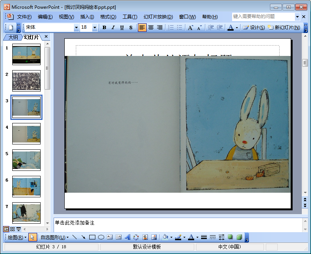Viewport: 311px width, 254px height.
Task: Select the Oval drawing tool
Action: tap(101, 237)
